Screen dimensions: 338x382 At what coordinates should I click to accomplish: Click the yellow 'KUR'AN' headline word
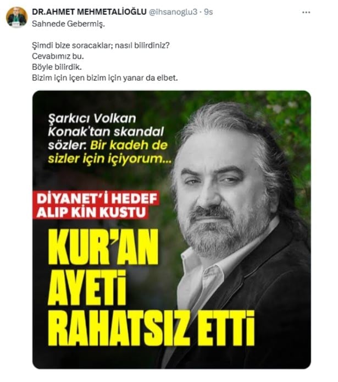(103, 247)
